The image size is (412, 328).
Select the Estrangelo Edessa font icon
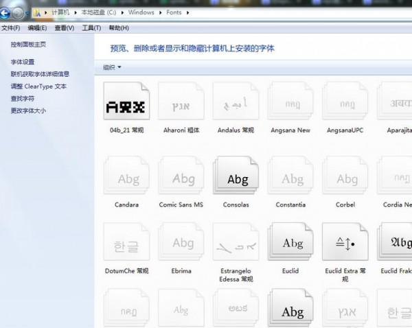[x=236, y=244]
